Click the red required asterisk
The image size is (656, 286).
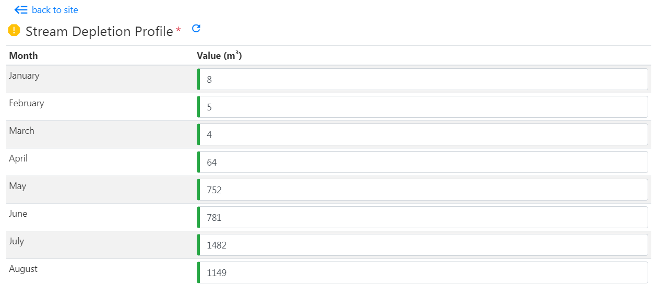tap(178, 31)
